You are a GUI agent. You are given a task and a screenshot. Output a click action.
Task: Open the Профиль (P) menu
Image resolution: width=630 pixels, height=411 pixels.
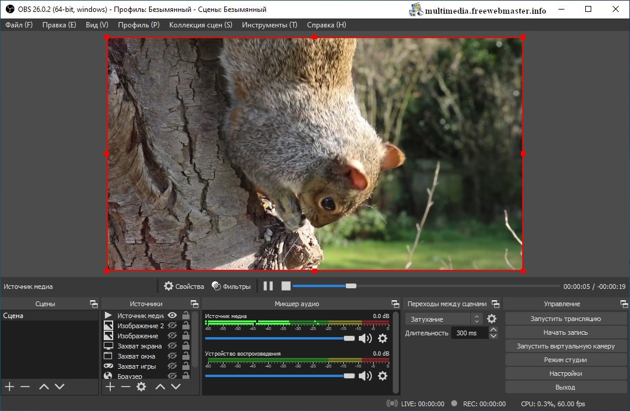click(x=139, y=25)
